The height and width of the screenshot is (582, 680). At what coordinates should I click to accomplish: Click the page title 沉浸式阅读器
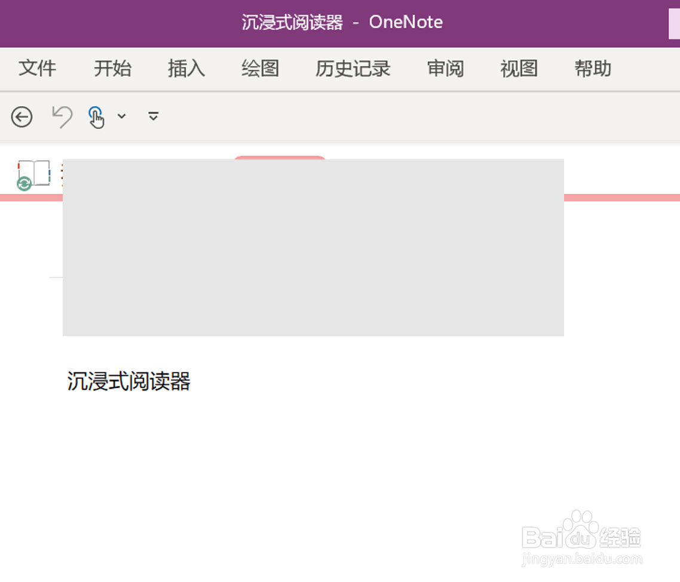[129, 381]
